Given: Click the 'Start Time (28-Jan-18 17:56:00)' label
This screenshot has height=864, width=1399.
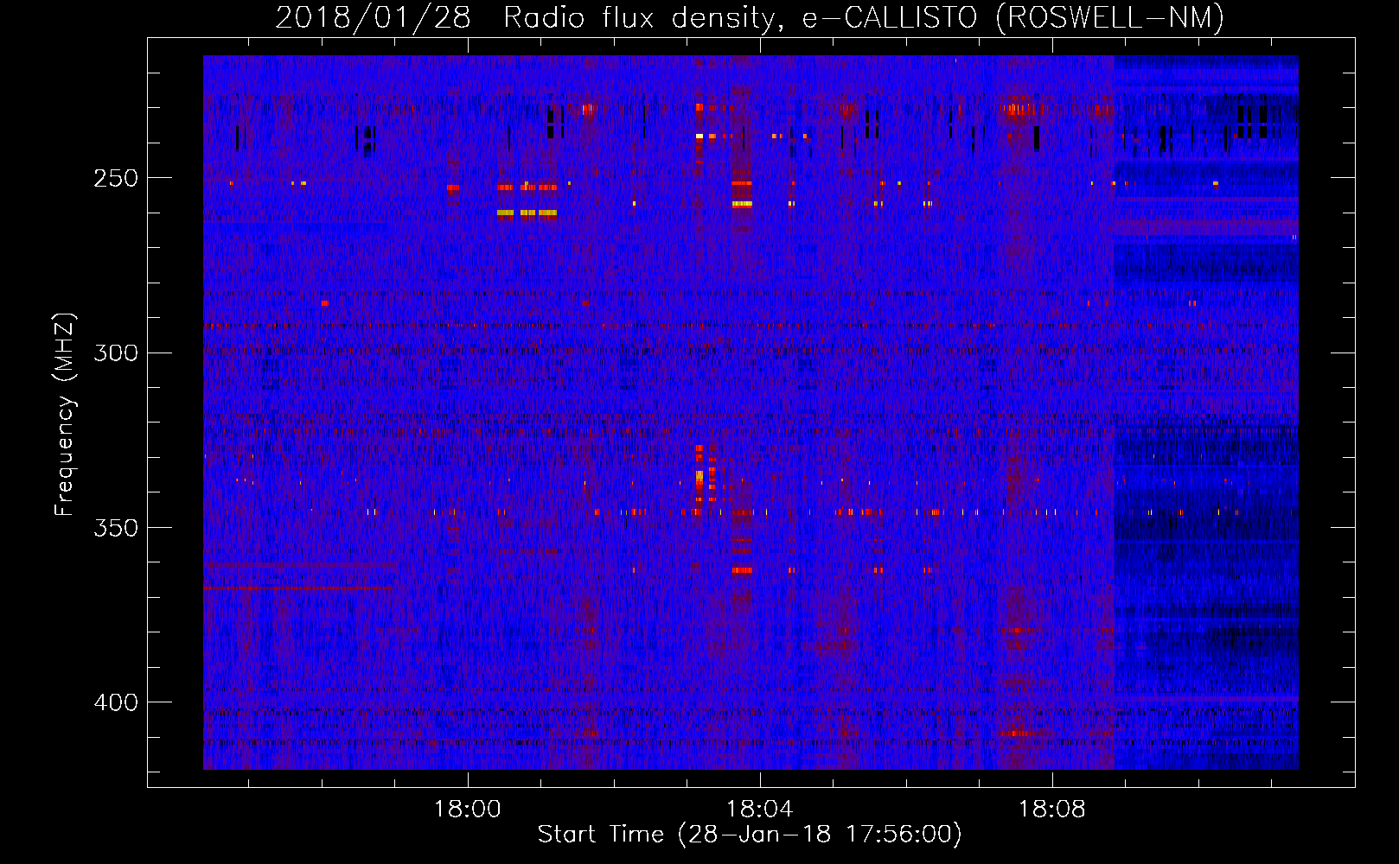Looking at the screenshot, I should tap(750, 835).
